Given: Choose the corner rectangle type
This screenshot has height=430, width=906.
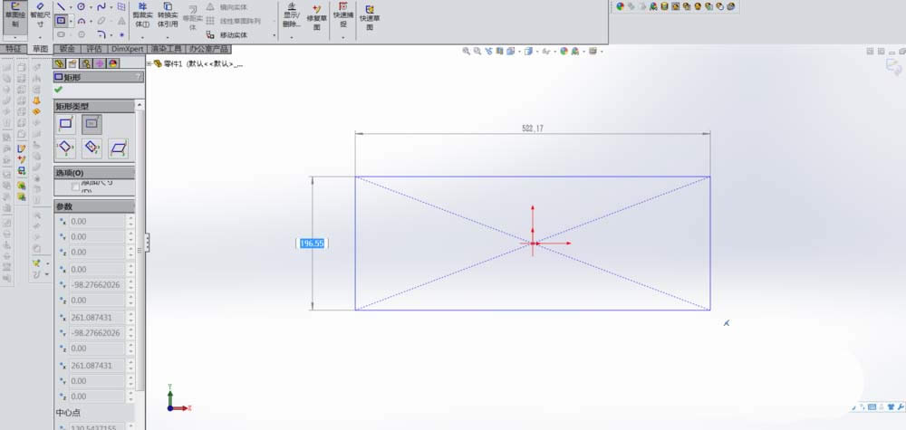Looking at the screenshot, I should (x=65, y=123).
